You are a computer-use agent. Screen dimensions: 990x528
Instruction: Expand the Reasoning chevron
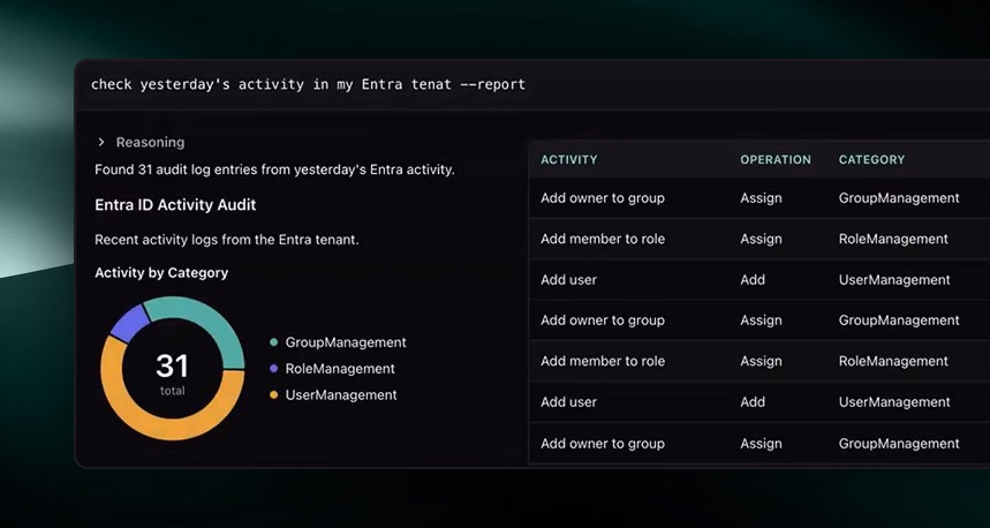101,142
